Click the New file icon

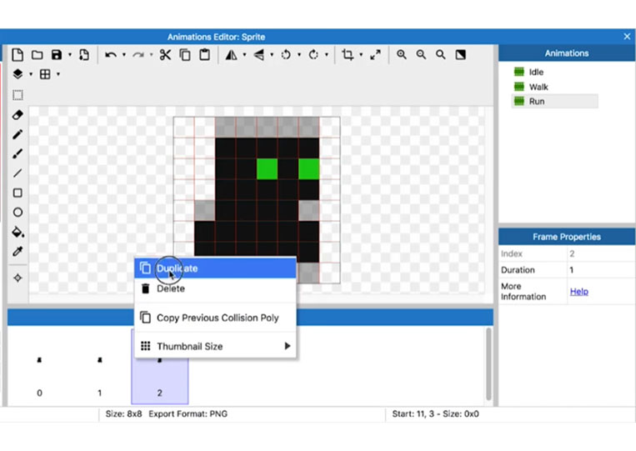tap(18, 54)
